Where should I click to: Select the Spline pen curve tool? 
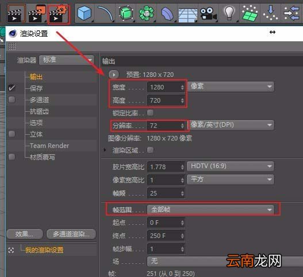point(105,14)
